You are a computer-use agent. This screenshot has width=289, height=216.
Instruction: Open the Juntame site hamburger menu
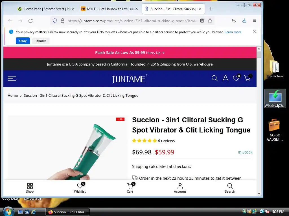12,79
